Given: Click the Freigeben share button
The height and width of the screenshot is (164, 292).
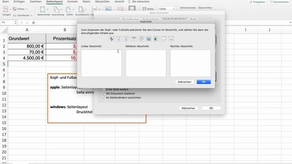Looking at the screenshot, I should (257, 2).
